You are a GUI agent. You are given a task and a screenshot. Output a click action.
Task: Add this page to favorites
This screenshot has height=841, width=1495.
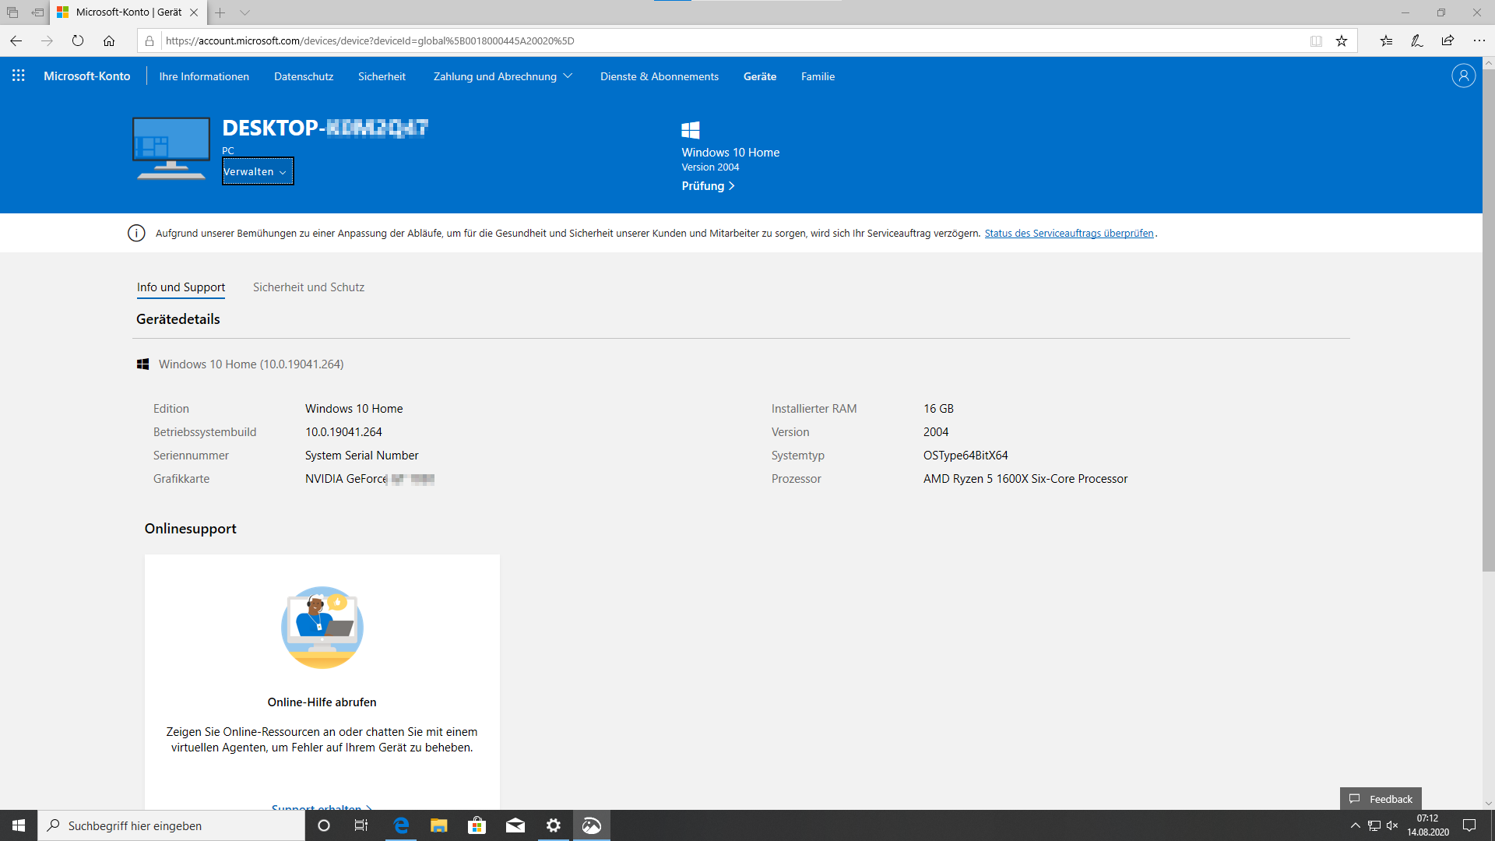(1342, 40)
